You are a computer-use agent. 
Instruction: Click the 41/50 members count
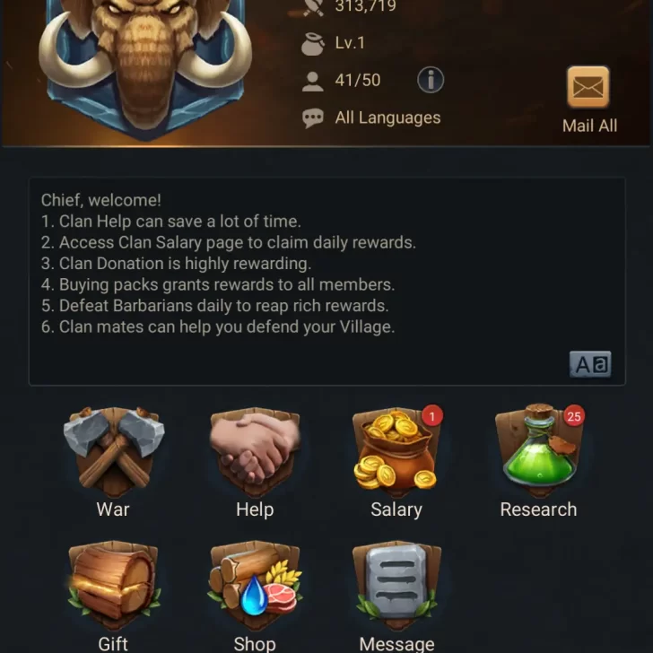358,80
